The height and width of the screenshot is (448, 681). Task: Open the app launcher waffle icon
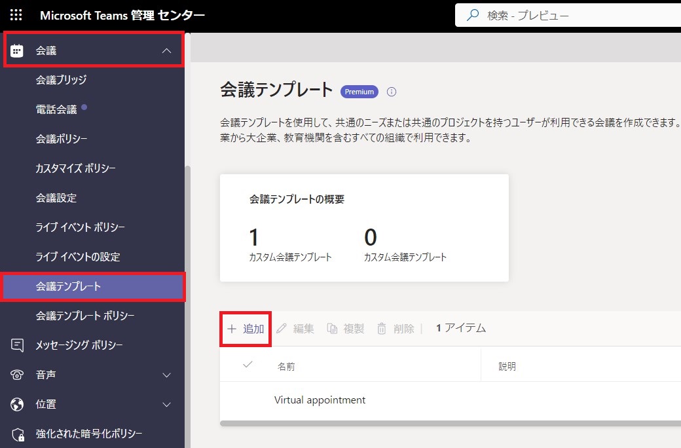(x=16, y=16)
